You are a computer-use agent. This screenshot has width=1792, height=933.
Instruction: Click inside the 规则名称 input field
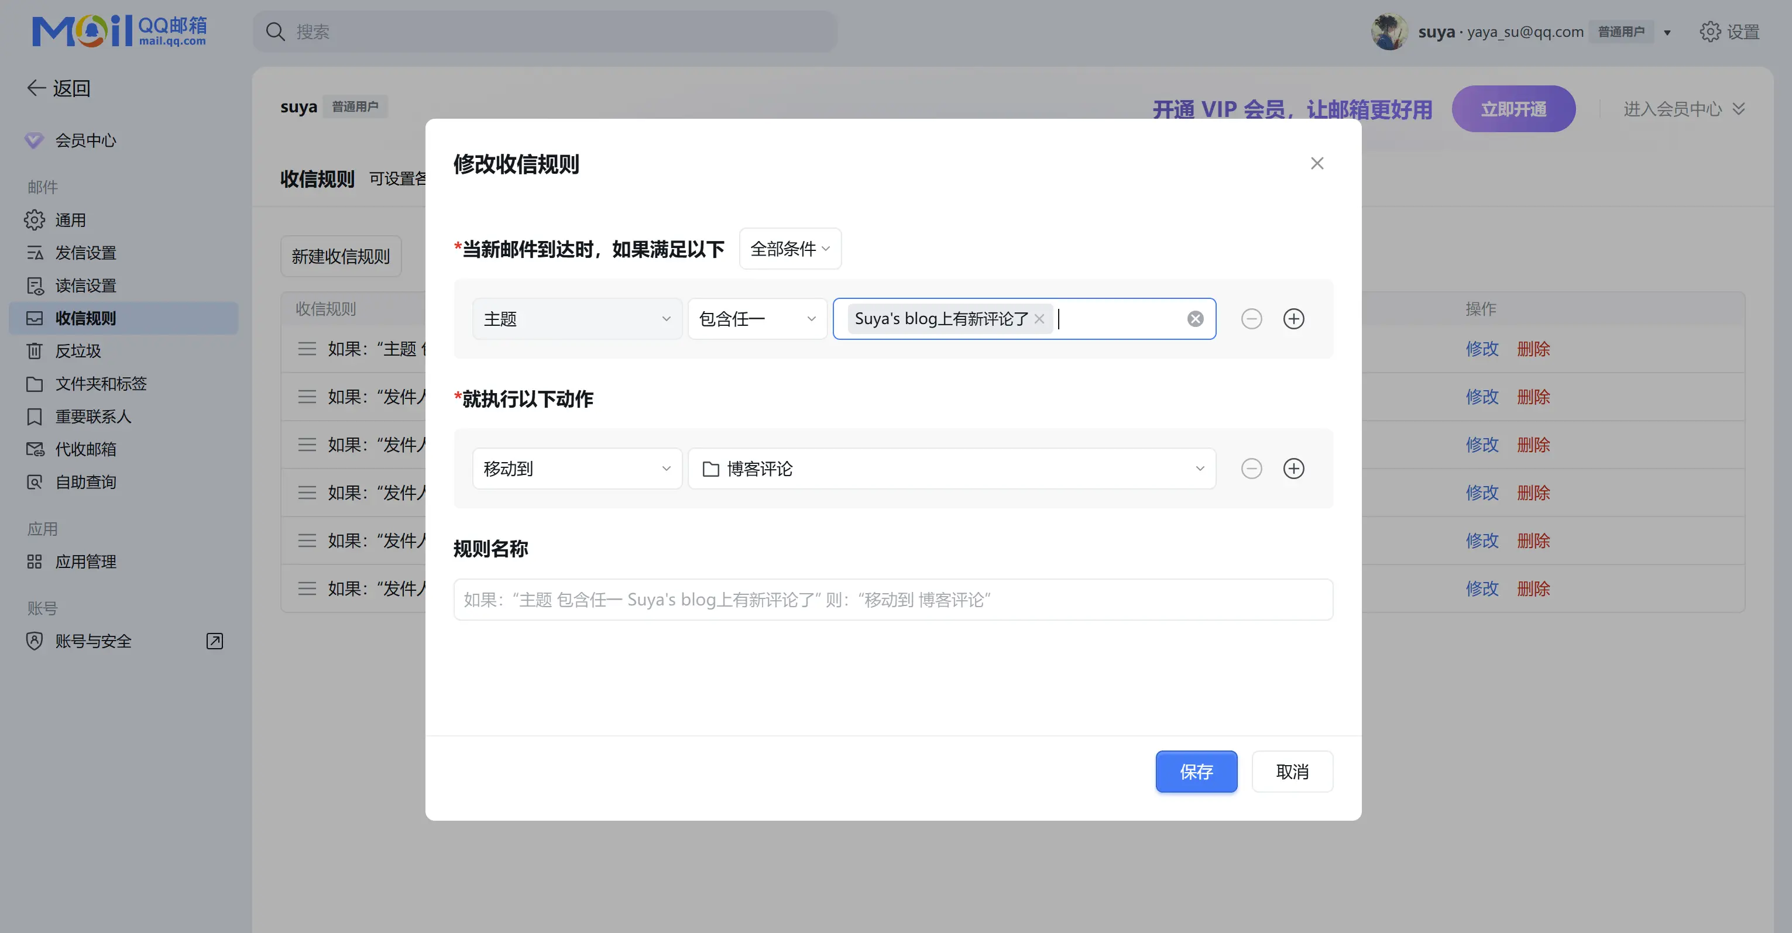(892, 600)
